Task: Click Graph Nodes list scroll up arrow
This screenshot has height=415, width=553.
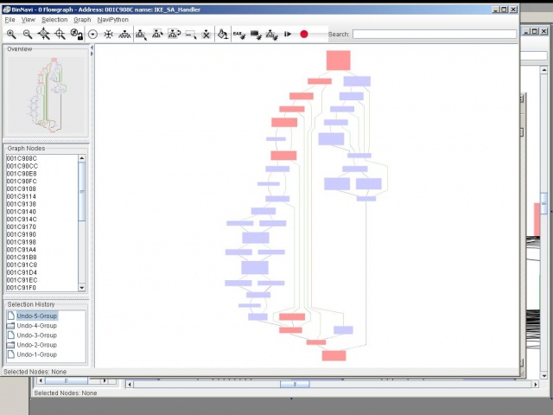Action: (x=82, y=158)
